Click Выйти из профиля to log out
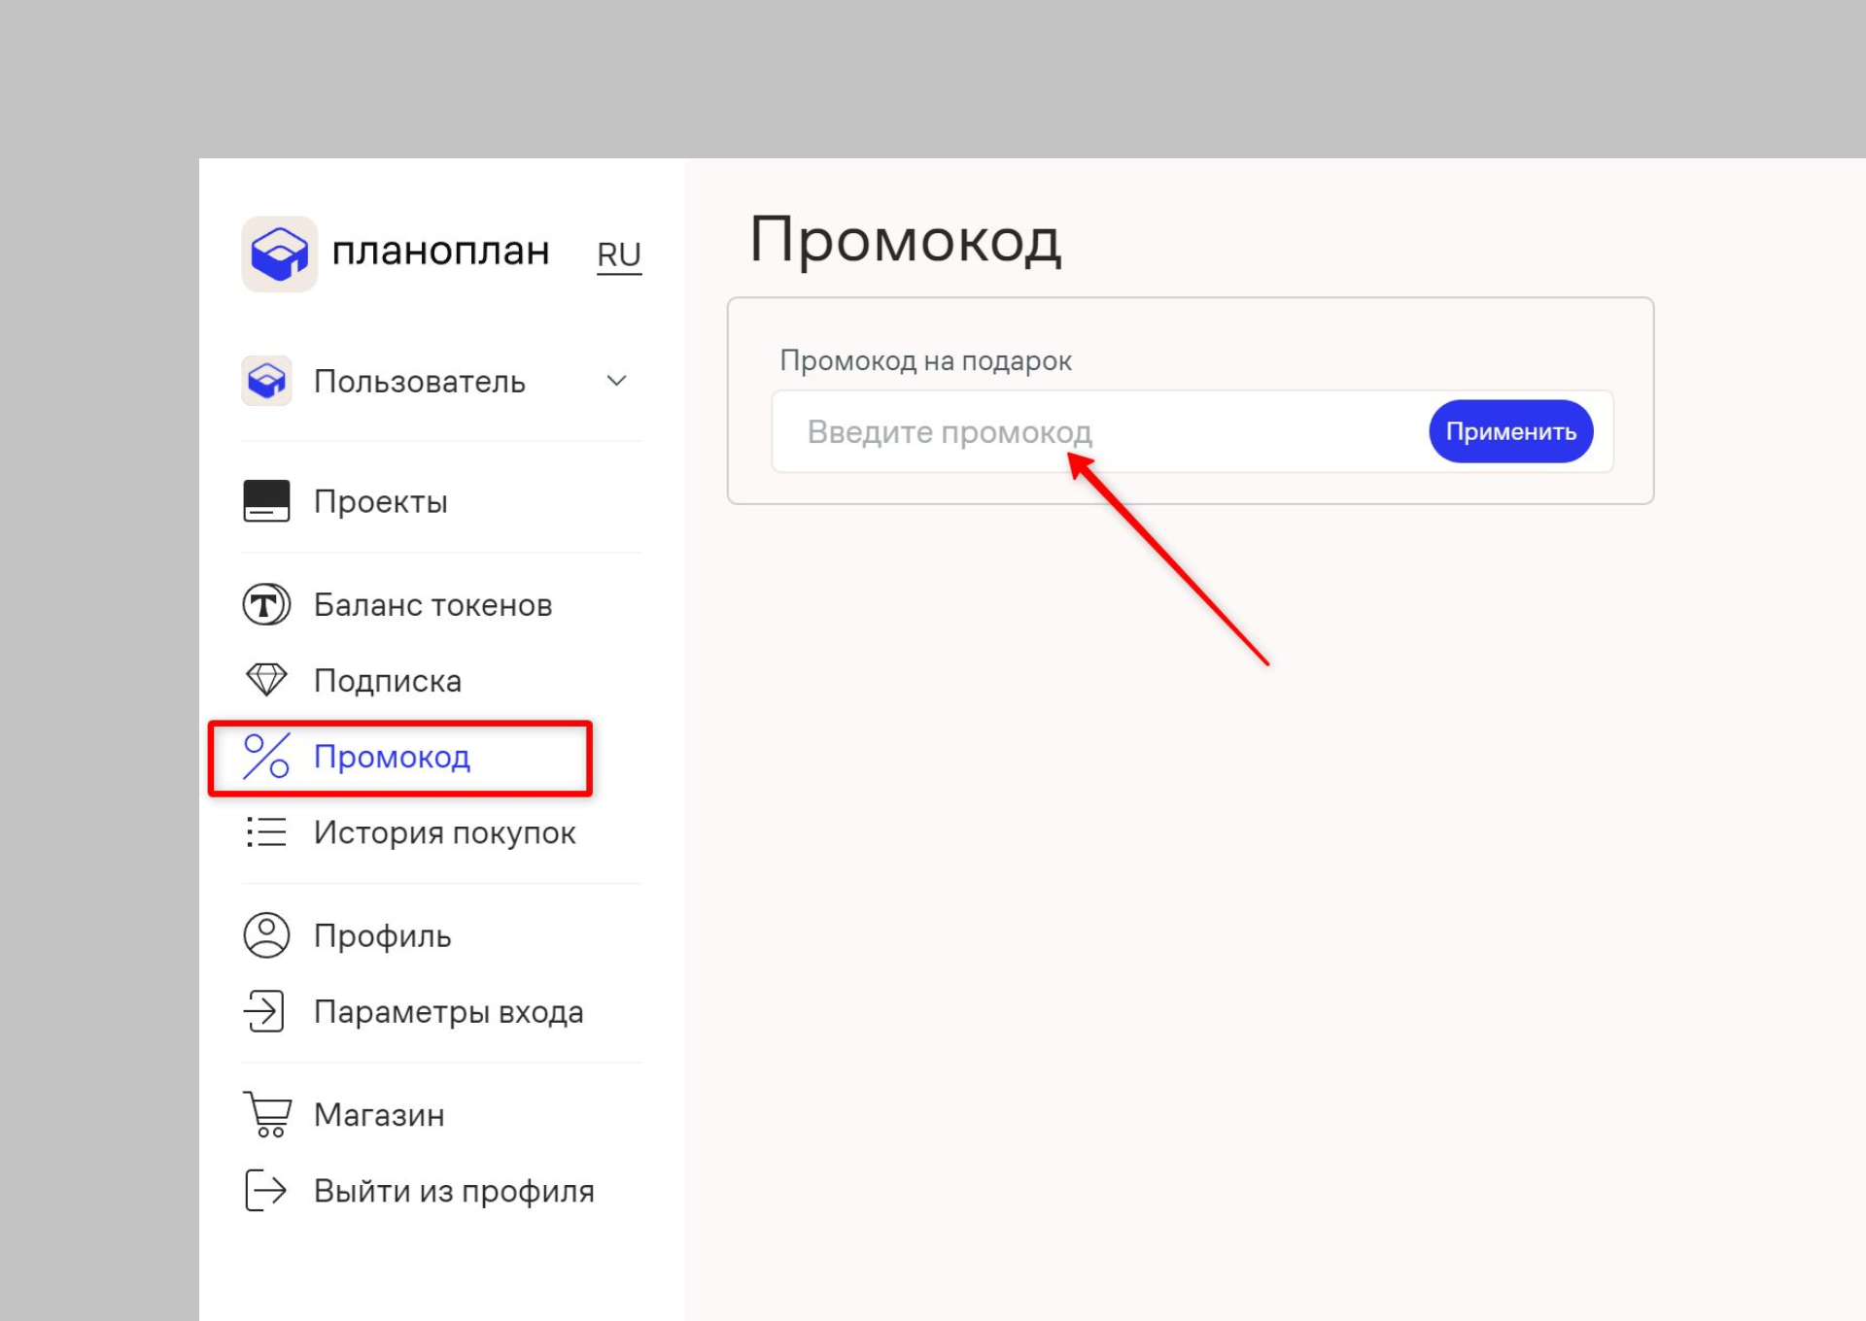Screen dimensions: 1866x1321 pyautogui.click(x=453, y=1190)
